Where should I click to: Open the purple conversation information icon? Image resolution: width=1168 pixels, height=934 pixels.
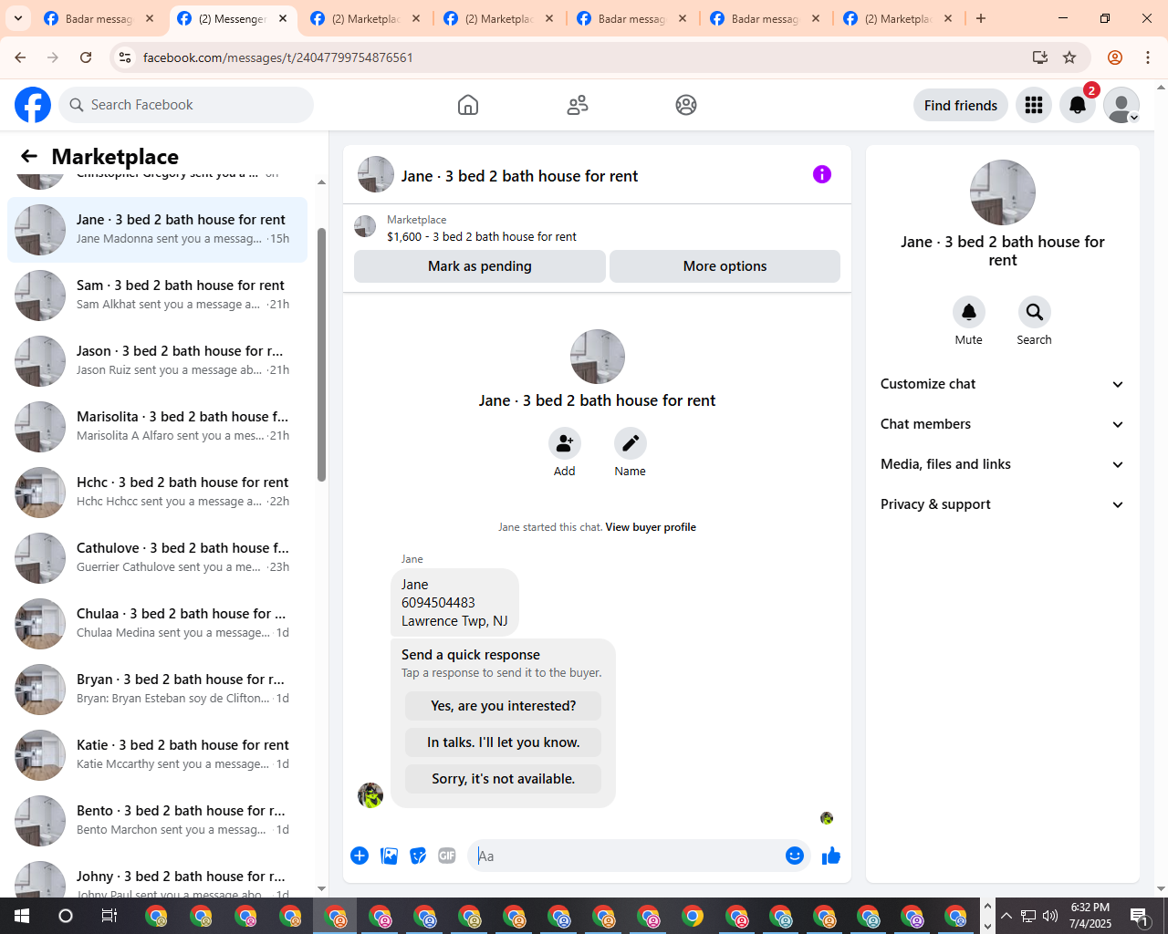pos(822,174)
